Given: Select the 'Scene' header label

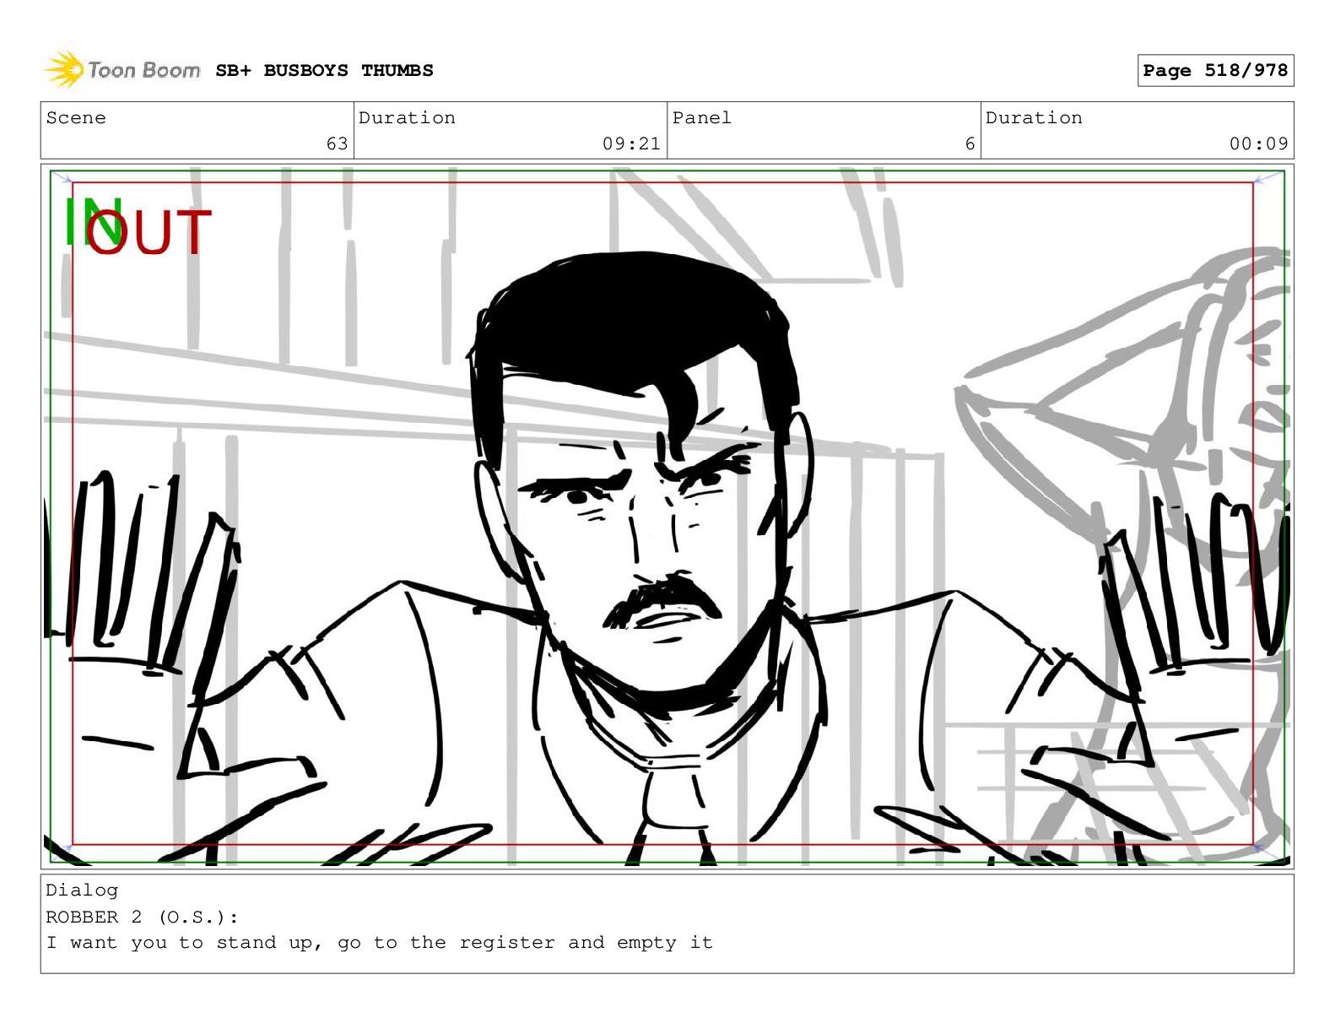Looking at the screenshot, I should 76,118.
